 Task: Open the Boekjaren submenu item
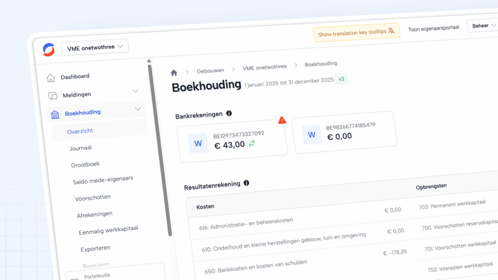(x=96, y=265)
